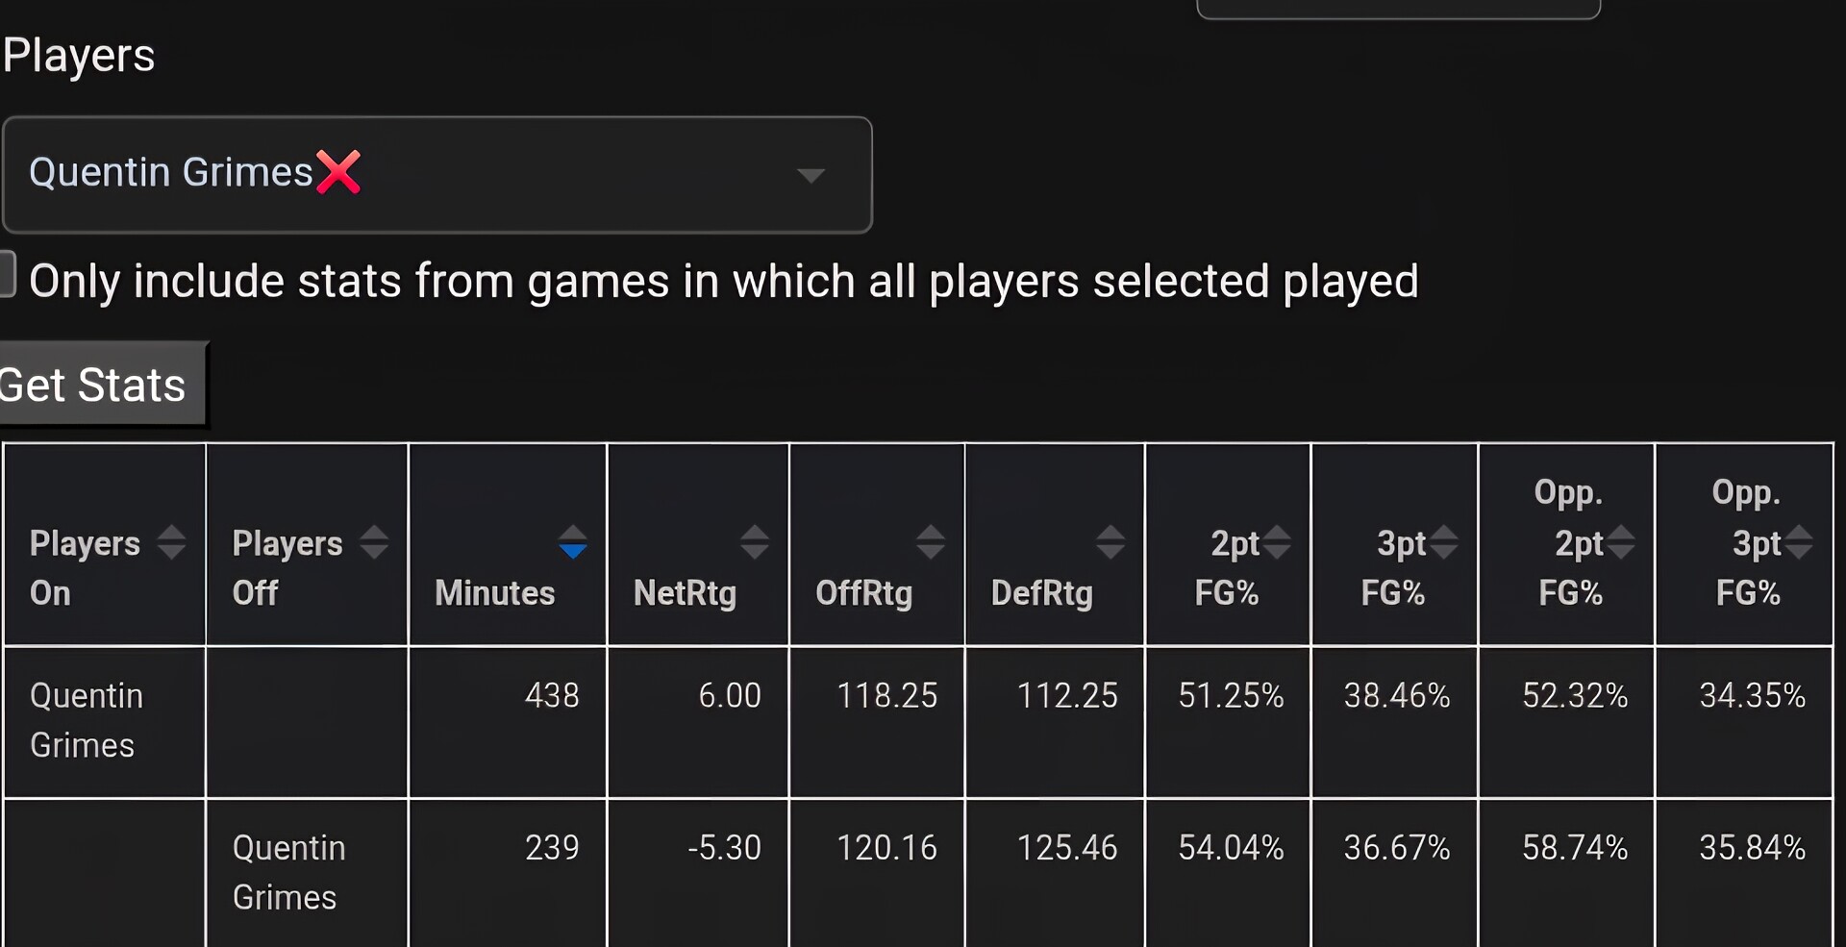Image resolution: width=1846 pixels, height=947 pixels.
Task: Sort table by NetRtg sort arrows
Action: [755, 542]
